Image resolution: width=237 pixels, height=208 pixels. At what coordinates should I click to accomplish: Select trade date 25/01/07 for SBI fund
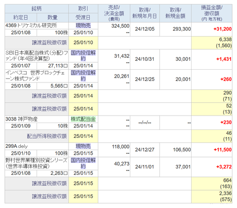coord(21,66)
